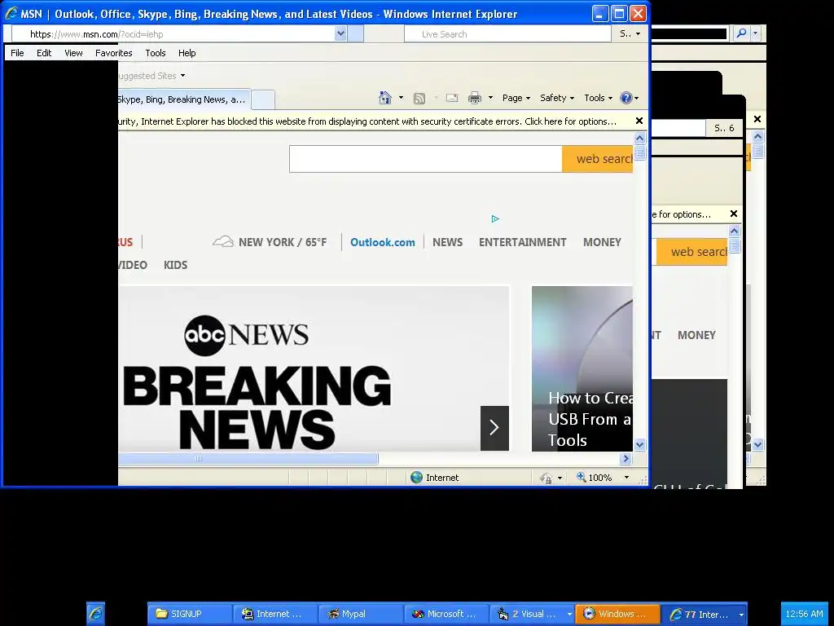Click the search magnifier in background window

(x=741, y=33)
